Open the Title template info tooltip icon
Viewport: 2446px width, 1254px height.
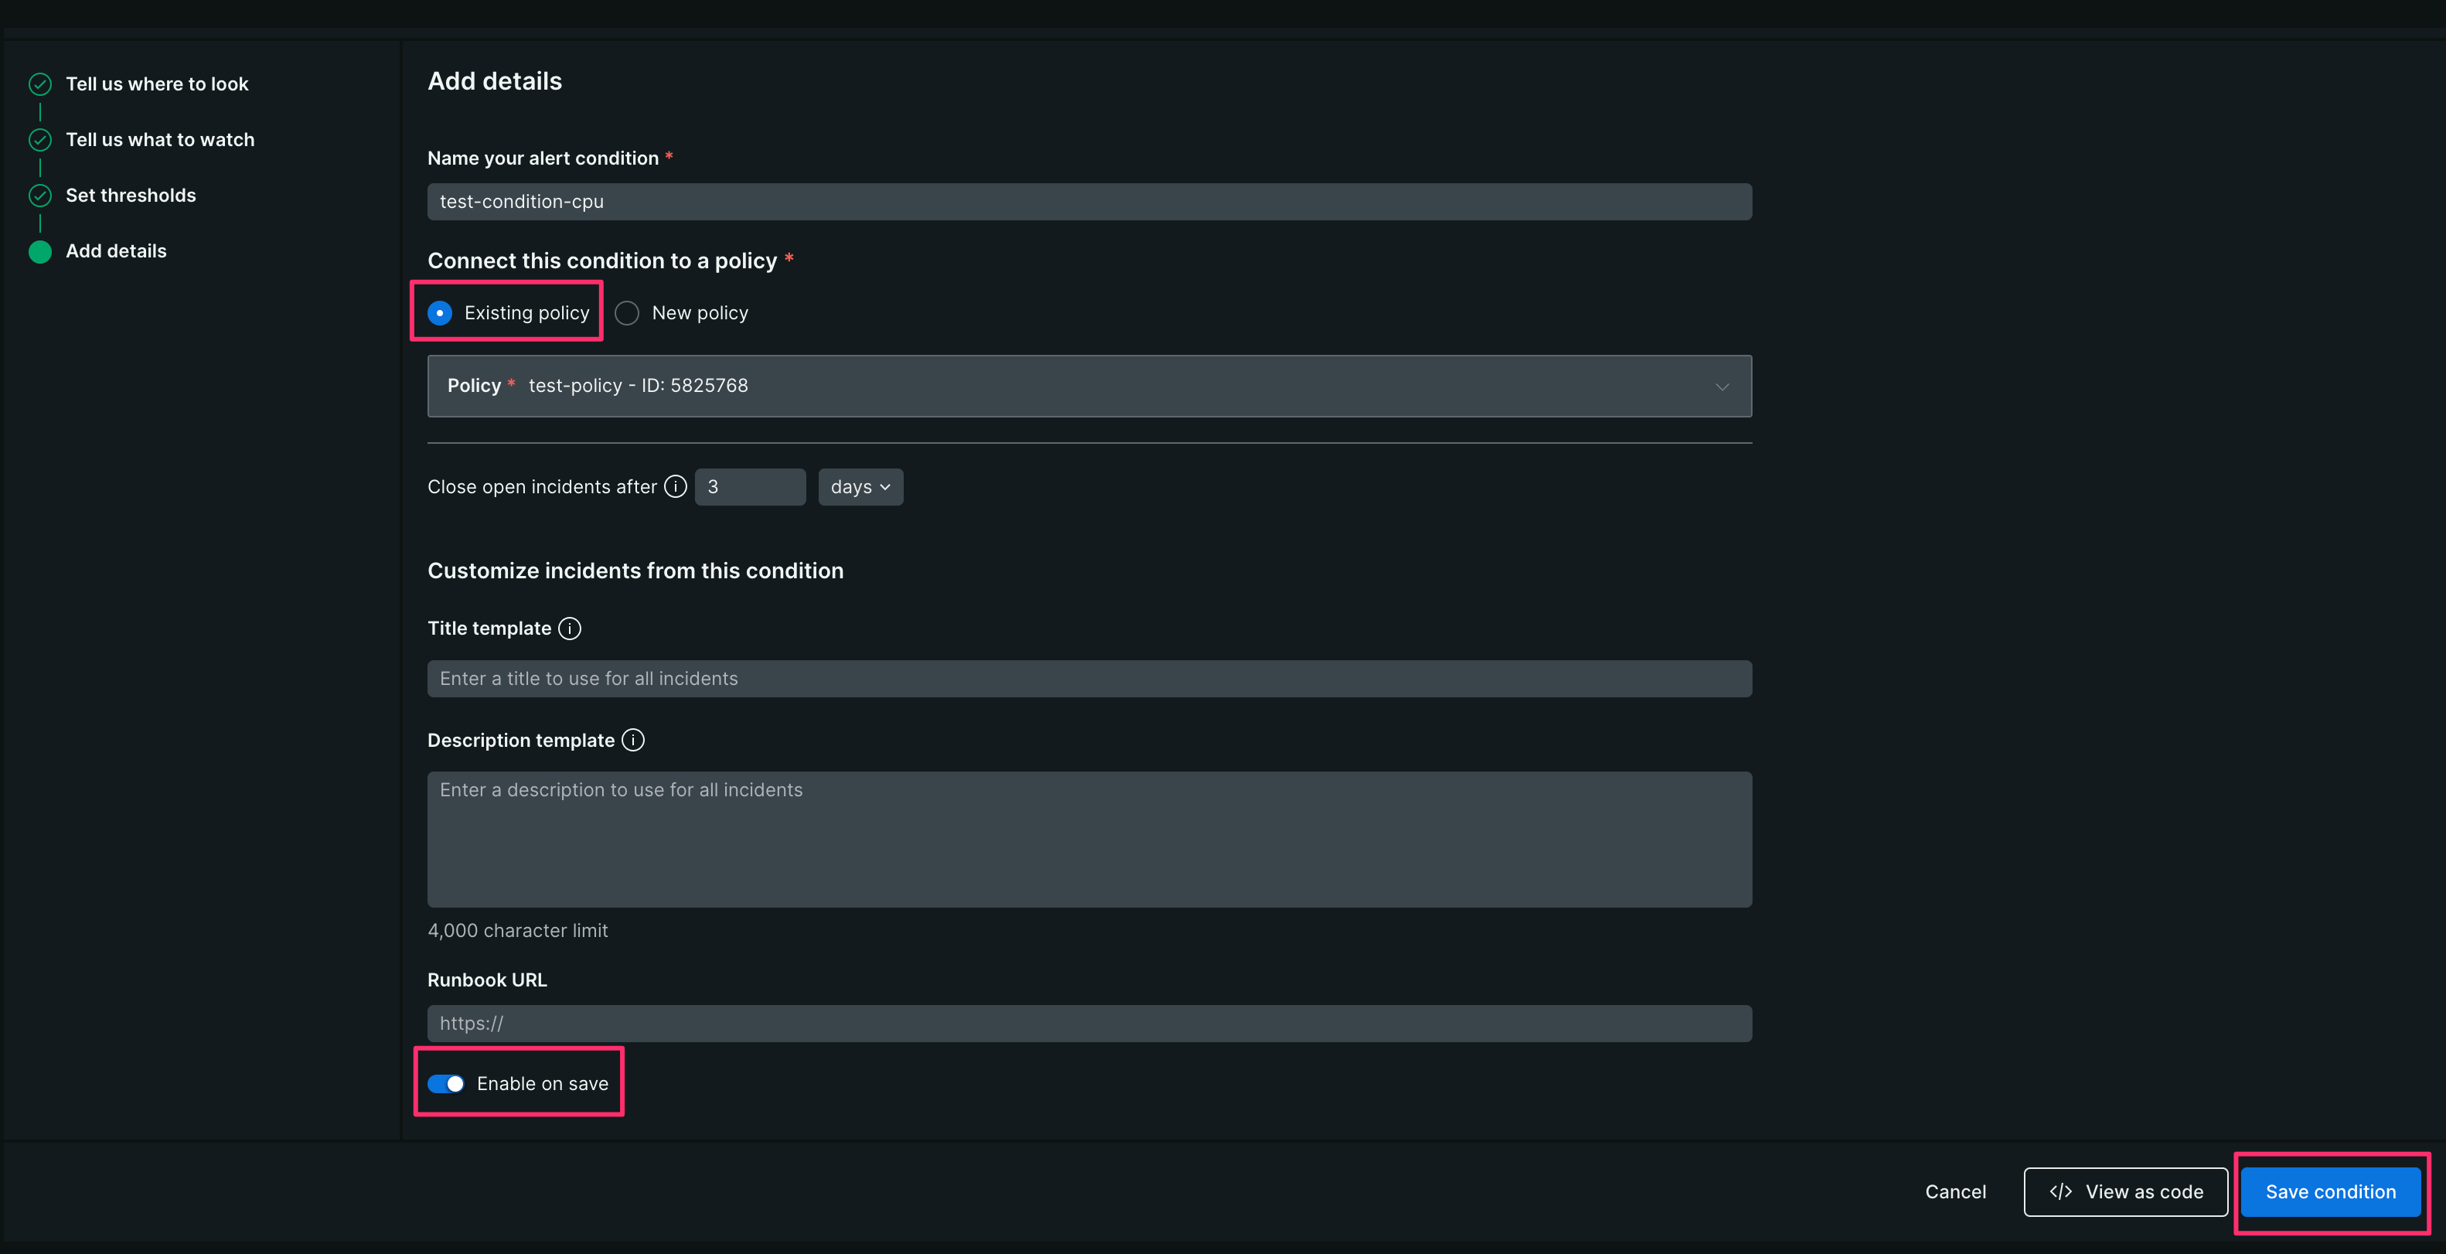tap(569, 629)
